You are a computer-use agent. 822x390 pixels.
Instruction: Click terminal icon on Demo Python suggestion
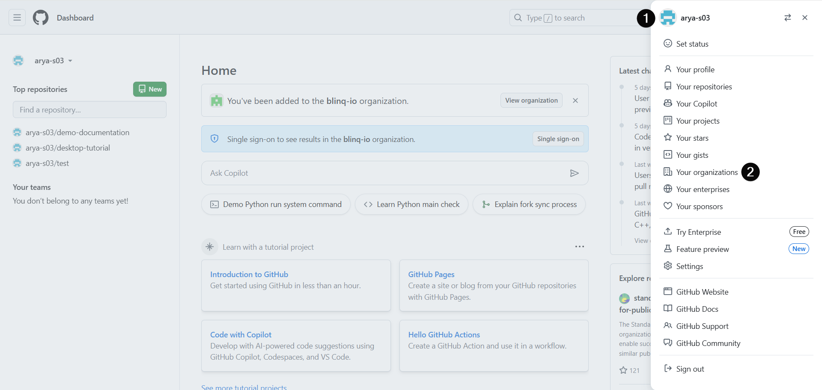(214, 204)
